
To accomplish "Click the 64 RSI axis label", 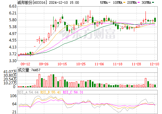I will coord(14,104).
